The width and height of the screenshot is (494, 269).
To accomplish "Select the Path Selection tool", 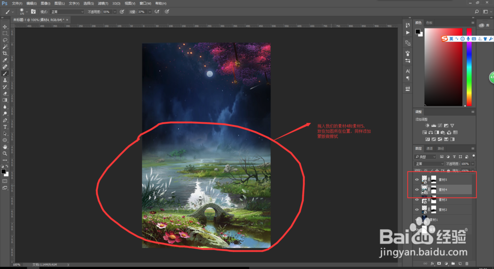I will click(x=5, y=134).
